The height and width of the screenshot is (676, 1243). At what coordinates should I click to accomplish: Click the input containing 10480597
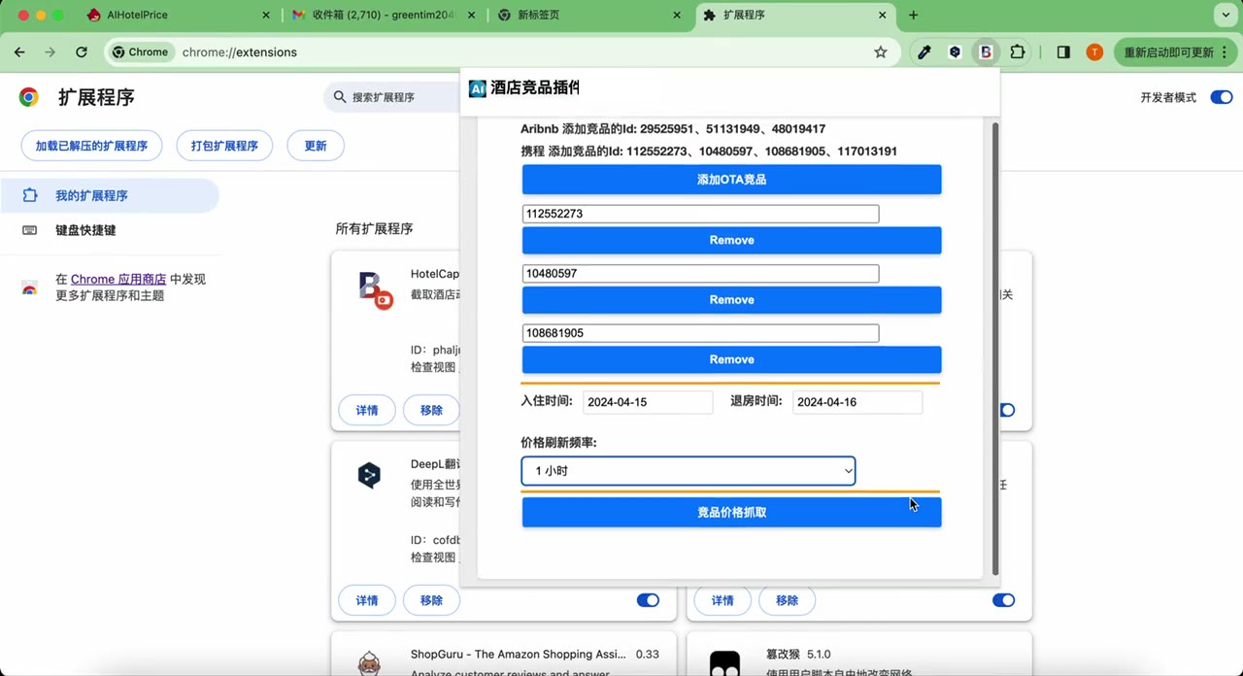pos(700,274)
